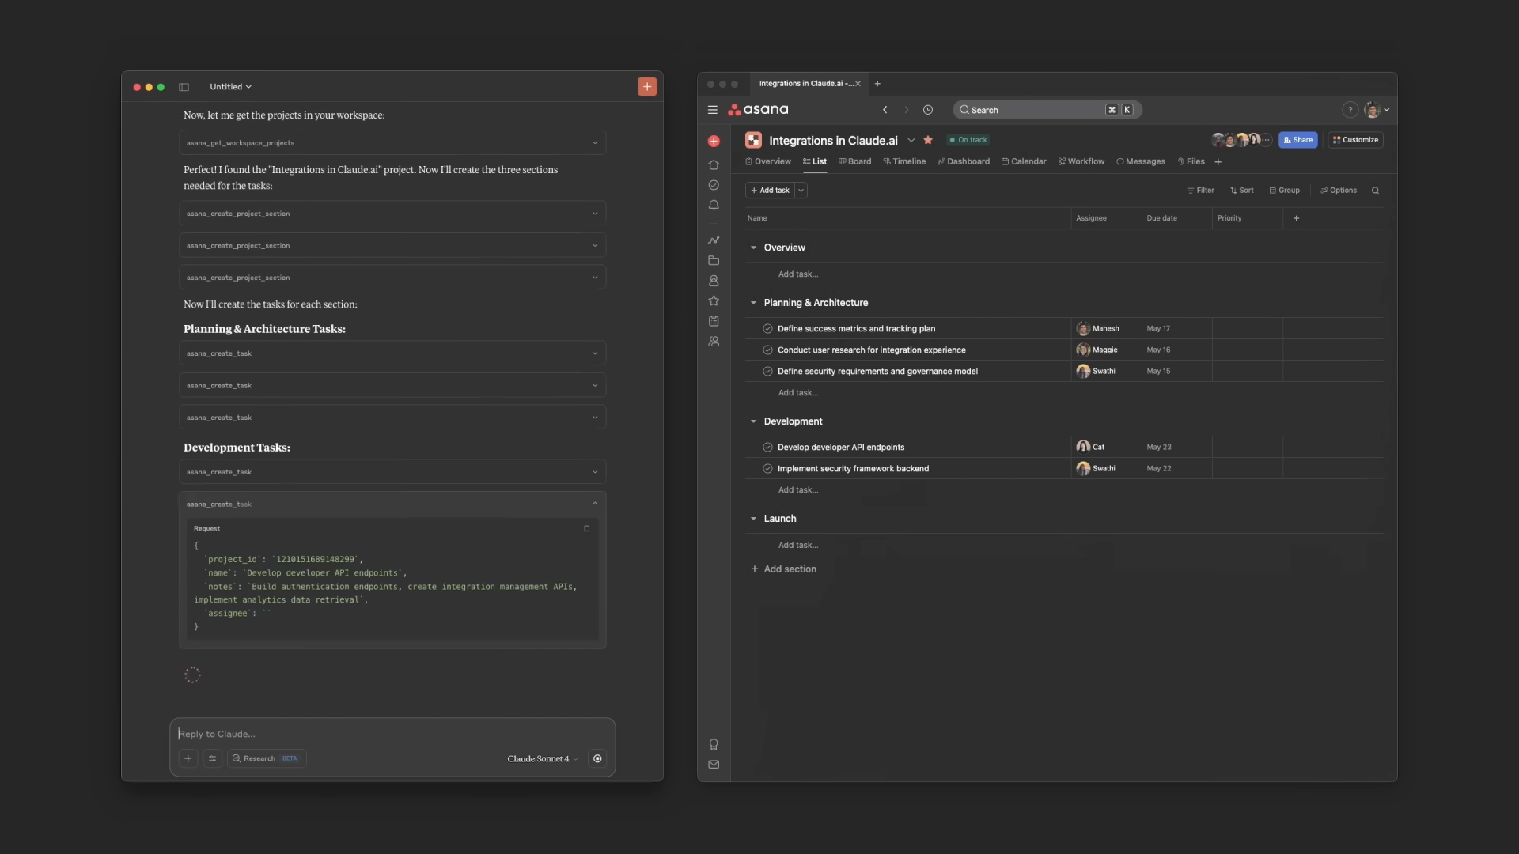Viewport: 1519px width, 854px height.
Task: Open the search tools settings icon in reply box
Action: click(x=212, y=758)
